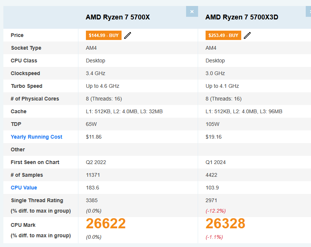Select cache text ending L3: 32MB
This screenshot has width=311, height=247.
pyautogui.click(x=124, y=111)
